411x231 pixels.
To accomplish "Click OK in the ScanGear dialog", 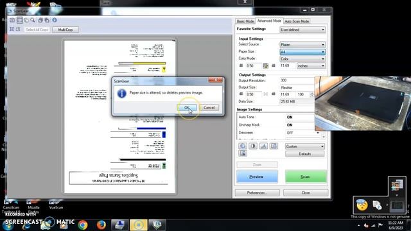I will tap(187, 108).
